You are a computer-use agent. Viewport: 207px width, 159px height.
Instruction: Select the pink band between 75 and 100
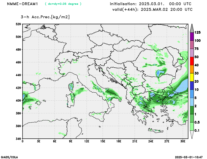pyautogui.click(x=192, y=45)
